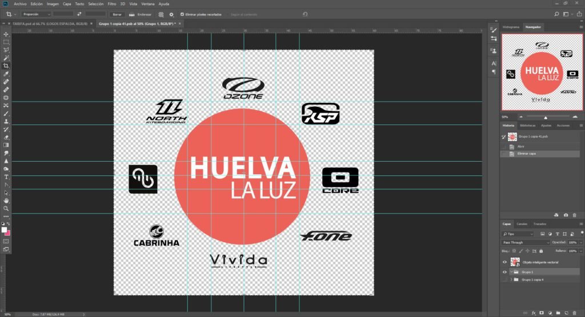Click the search icon at top right

click(556, 14)
